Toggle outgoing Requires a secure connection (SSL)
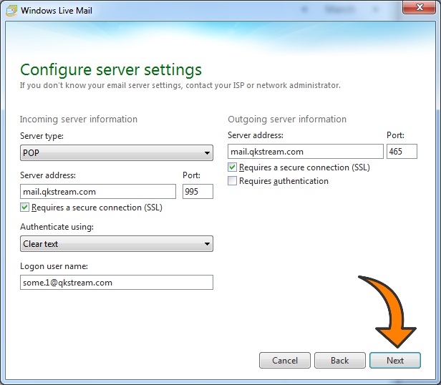441x385 pixels. (232, 167)
